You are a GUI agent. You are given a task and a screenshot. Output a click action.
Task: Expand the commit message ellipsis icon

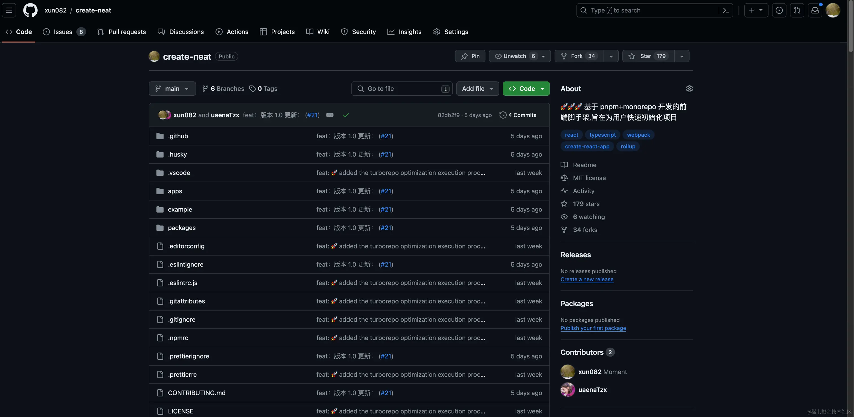(330, 115)
